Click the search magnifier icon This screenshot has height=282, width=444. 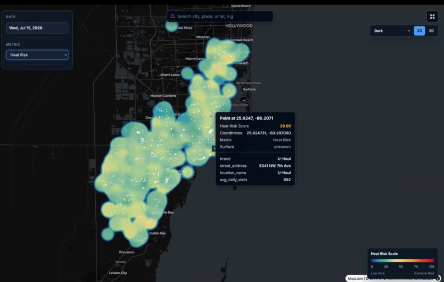[172, 17]
